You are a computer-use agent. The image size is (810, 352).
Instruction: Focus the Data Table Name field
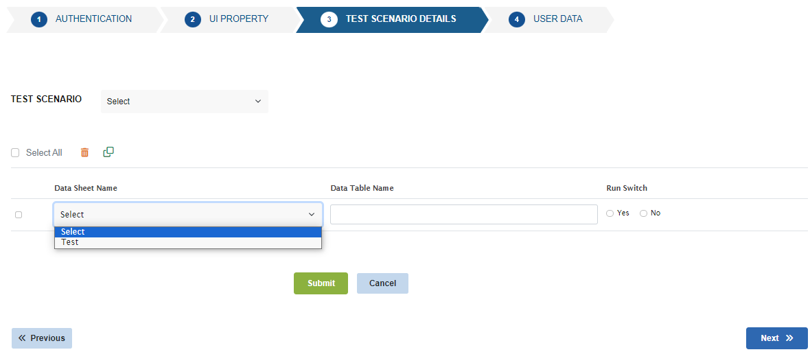coord(463,214)
